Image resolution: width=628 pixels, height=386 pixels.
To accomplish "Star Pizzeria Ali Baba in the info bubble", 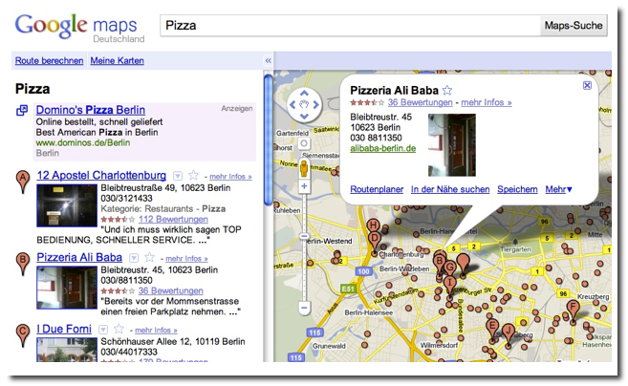I will click(447, 90).
